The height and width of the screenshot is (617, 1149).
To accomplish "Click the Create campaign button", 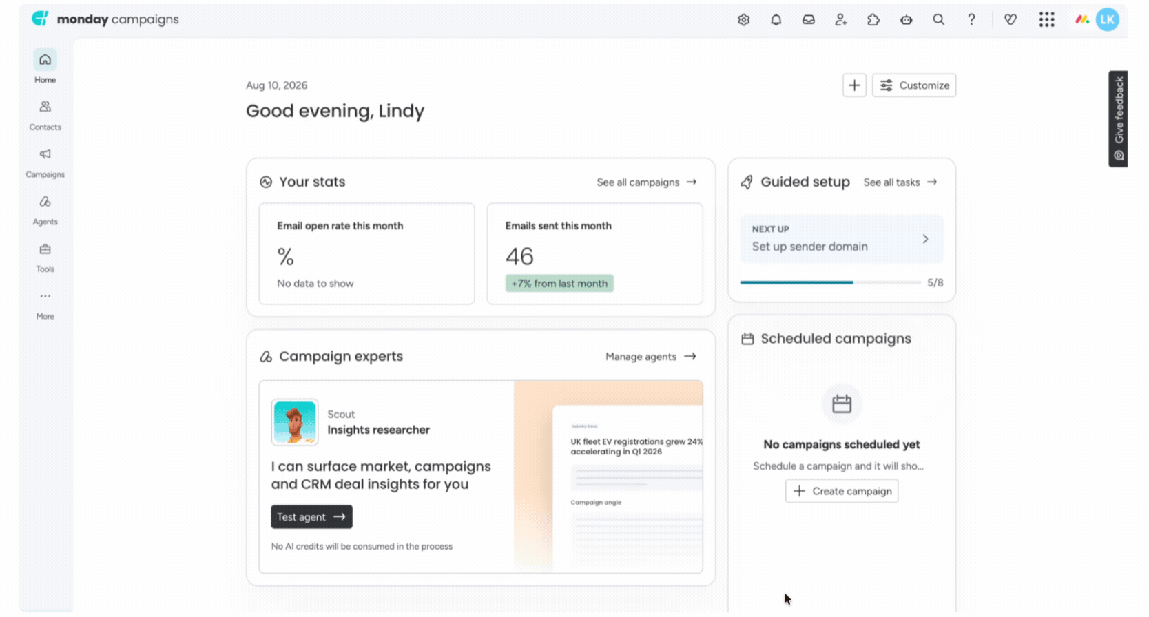I will pos(842,491).
